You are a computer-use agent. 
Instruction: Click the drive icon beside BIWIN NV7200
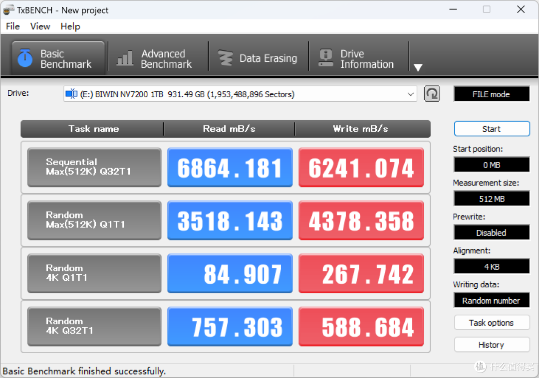coord(71,94)
